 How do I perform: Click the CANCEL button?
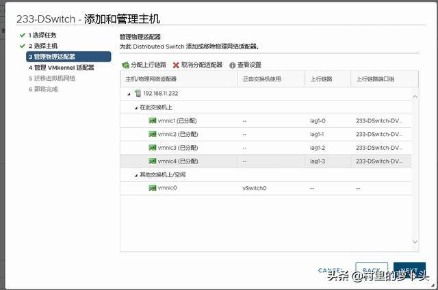(x=331, y=270)
